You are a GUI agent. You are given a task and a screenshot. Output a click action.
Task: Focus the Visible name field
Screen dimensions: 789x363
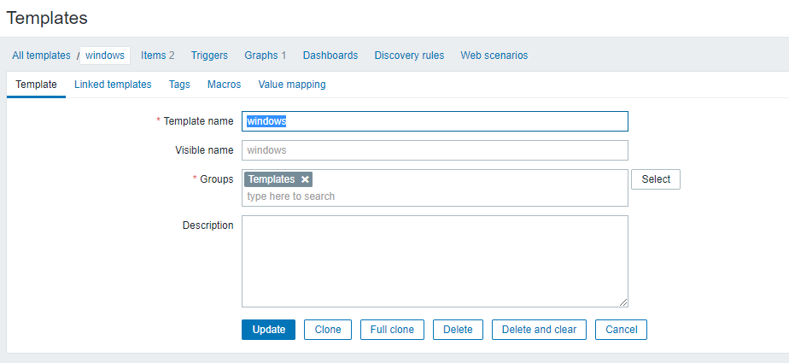pos(435,150)
